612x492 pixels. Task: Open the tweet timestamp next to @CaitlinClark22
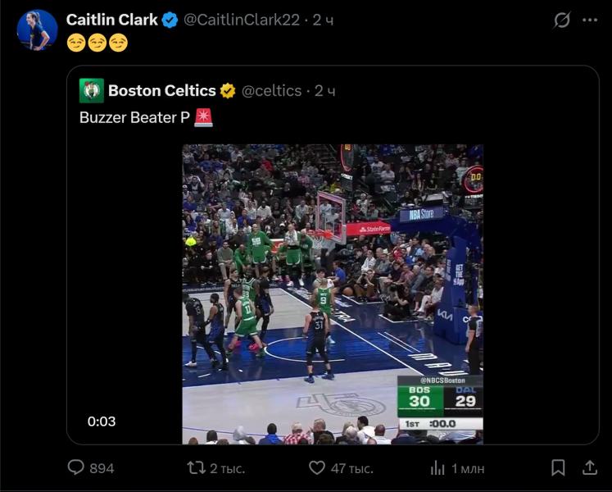click(323, 20)
